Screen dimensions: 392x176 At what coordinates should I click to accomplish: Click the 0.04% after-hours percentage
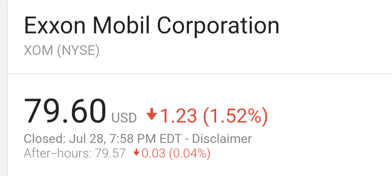click(x=190, y=154)
